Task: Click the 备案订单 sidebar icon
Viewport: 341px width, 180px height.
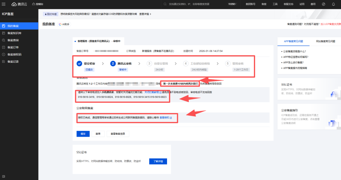Action: pos(3,47)
